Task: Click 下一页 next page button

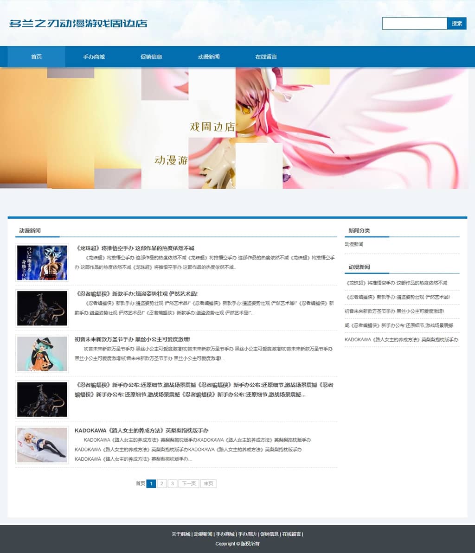Action: (188, 483)
